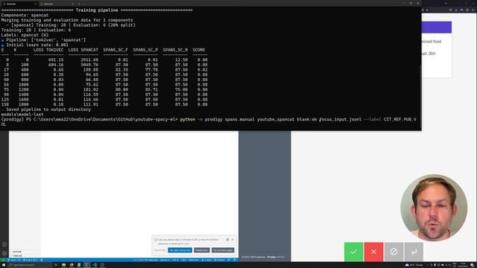Close the first terminal tab
The width and height of the screenshot is (477, 268).
pos(35,4)
